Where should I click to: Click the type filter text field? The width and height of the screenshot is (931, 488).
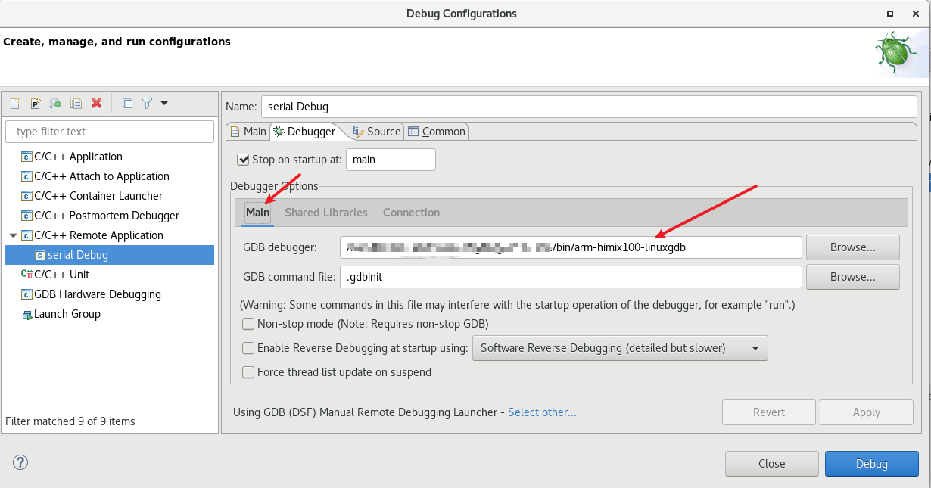[x=110, y=132]
